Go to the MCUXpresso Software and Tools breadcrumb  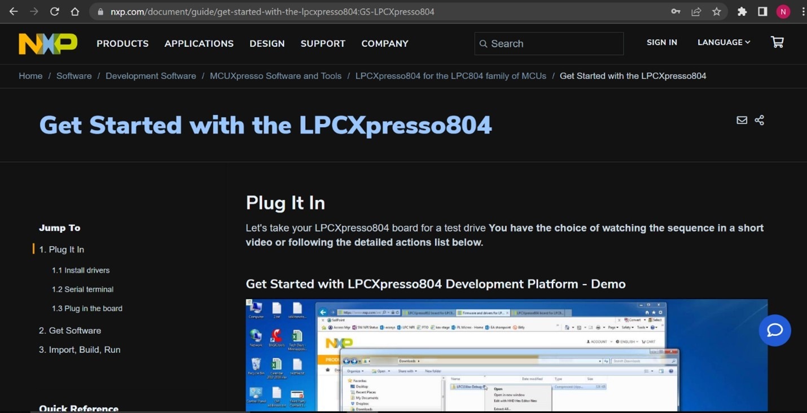pyautogui.click(x=275, y=76)
